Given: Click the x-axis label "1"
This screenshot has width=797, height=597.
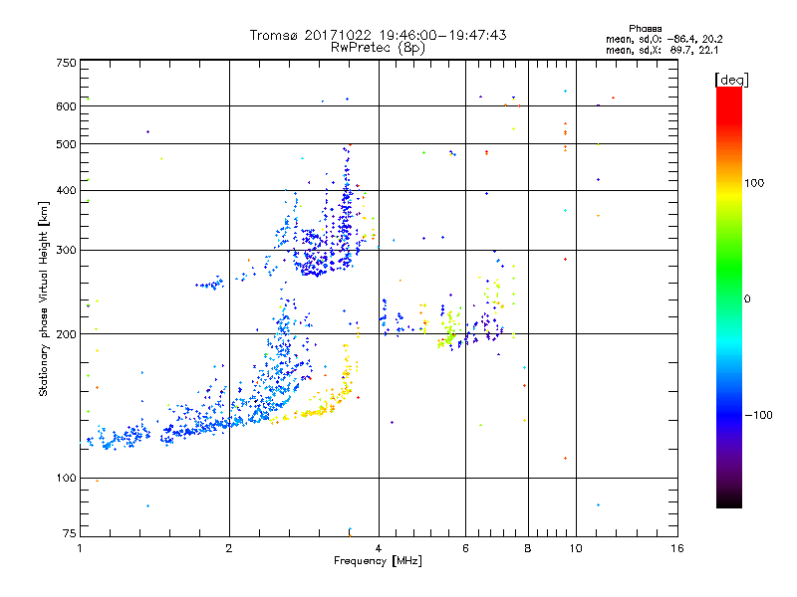Looking at the screenshot, I should click(80, 548).
